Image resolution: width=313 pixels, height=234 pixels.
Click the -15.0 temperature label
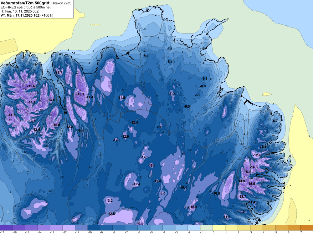[56, 125]
